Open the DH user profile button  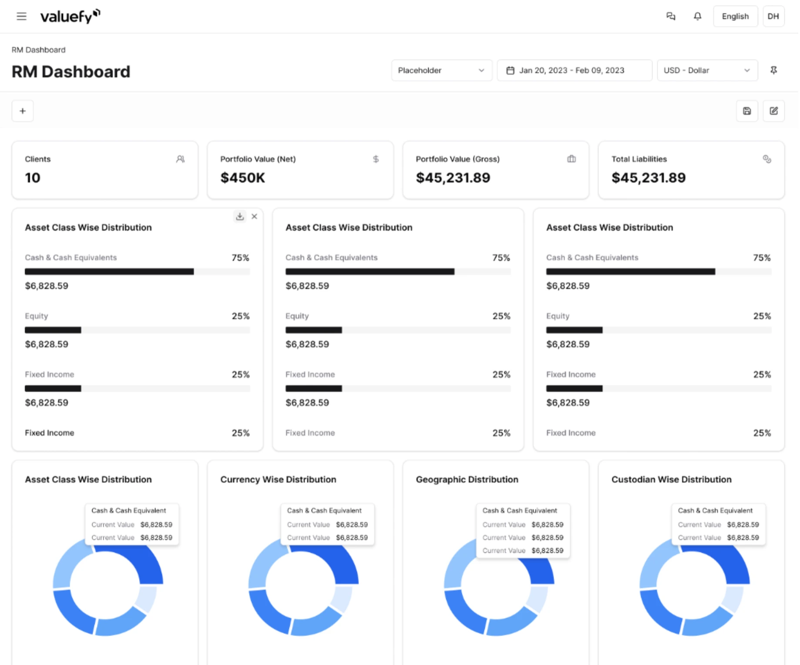click(773, 17)
